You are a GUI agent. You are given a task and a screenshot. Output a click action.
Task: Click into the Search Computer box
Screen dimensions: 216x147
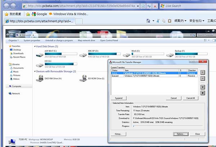(206, 35)
